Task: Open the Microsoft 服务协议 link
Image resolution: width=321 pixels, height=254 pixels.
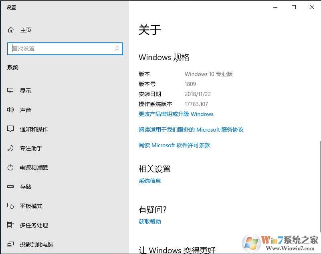Action: pos(191,130)
